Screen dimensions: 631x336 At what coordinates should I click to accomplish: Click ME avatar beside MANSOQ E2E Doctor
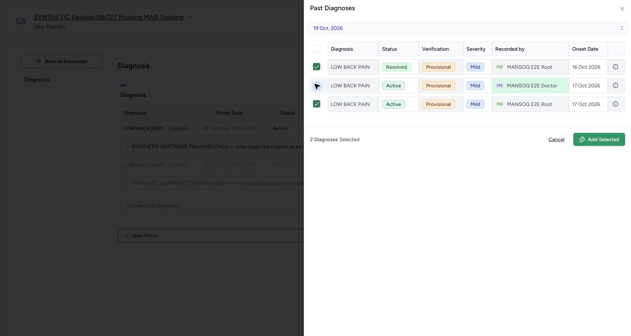pos(500,85)
